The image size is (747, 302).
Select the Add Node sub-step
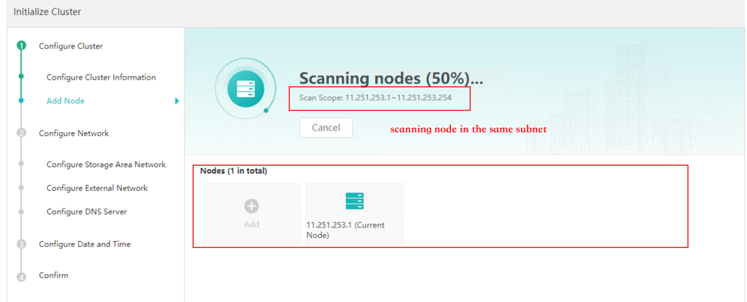[65, 101]
